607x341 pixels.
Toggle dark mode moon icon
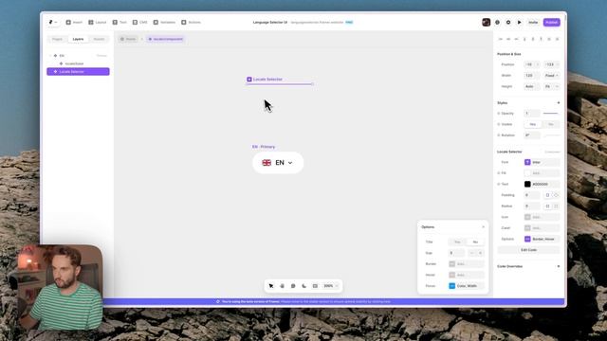tap(304, 286)
